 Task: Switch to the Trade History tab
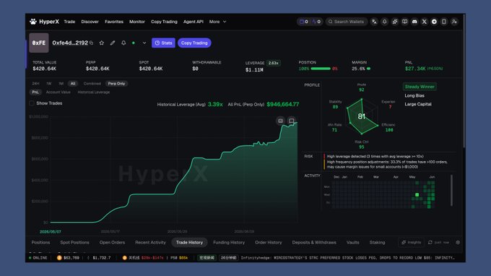point(189,243)
